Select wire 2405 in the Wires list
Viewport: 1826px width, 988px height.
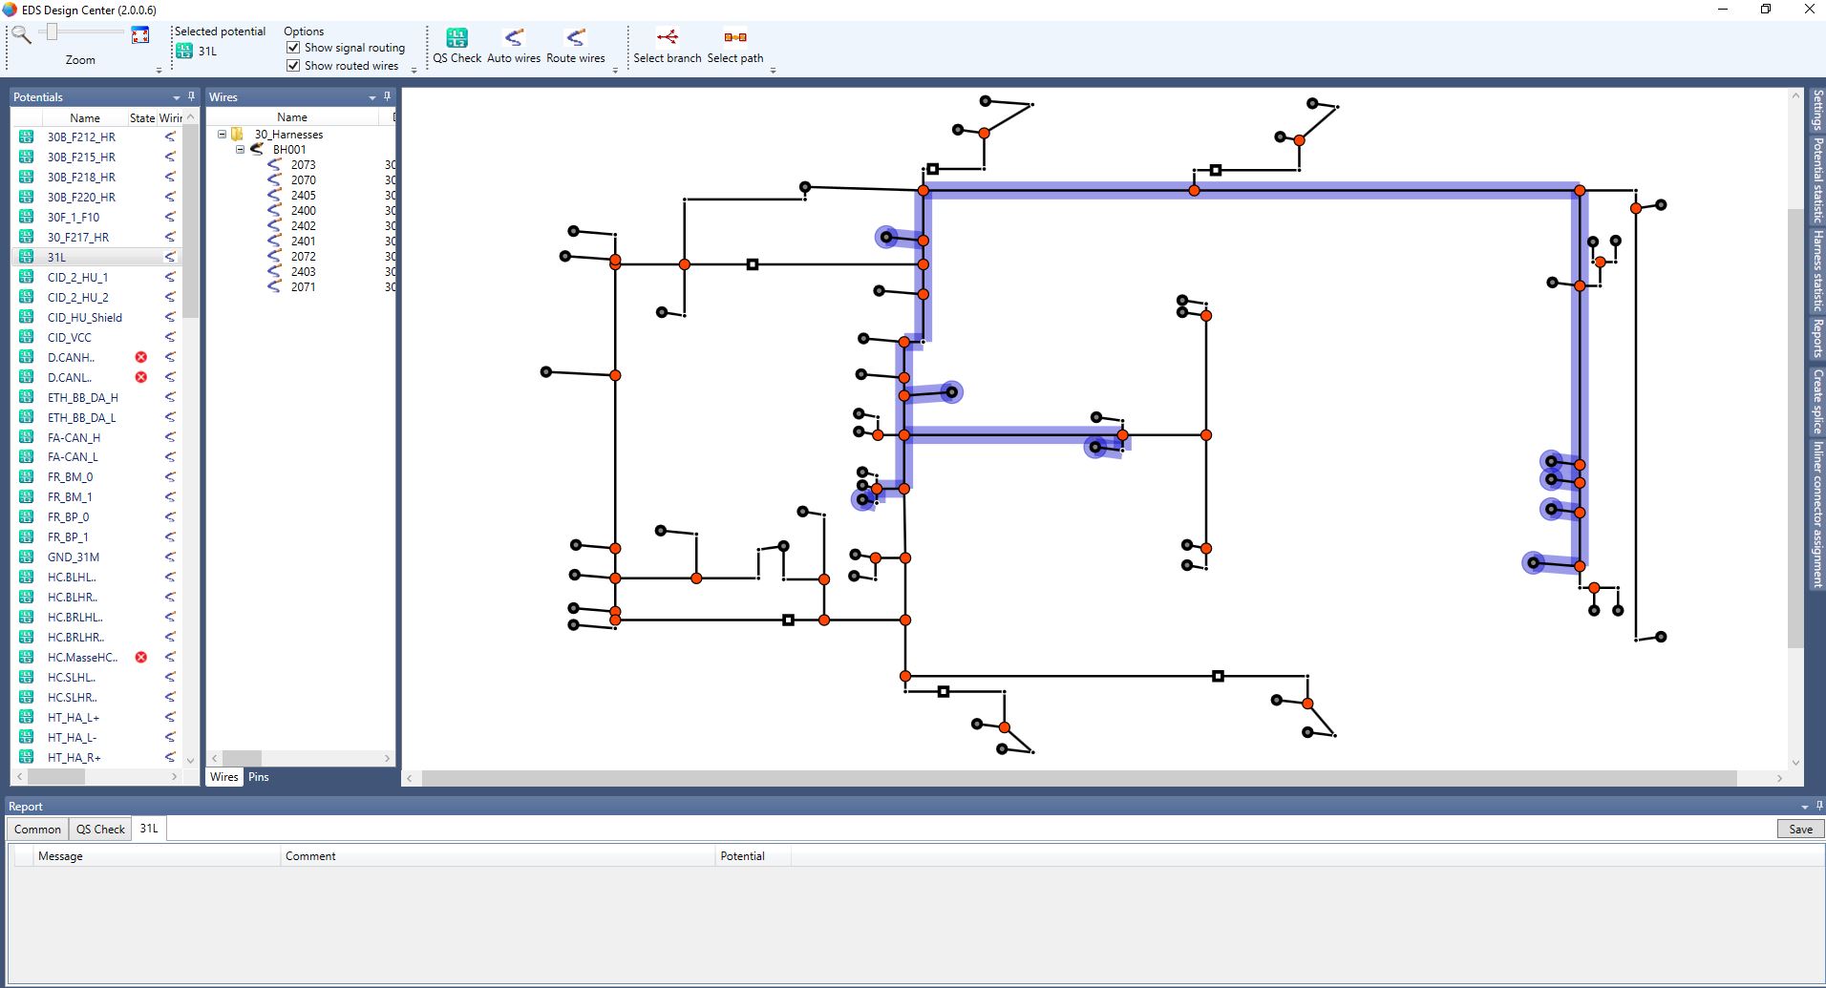pyautogui.click(x=303, y=196)
